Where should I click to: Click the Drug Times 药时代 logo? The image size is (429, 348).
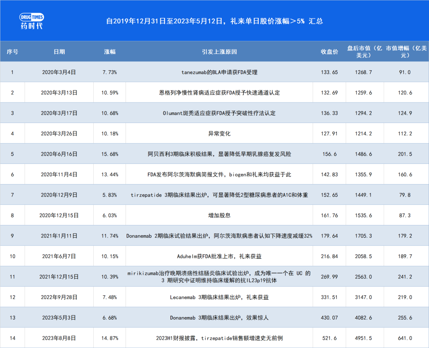click(32, 21)
